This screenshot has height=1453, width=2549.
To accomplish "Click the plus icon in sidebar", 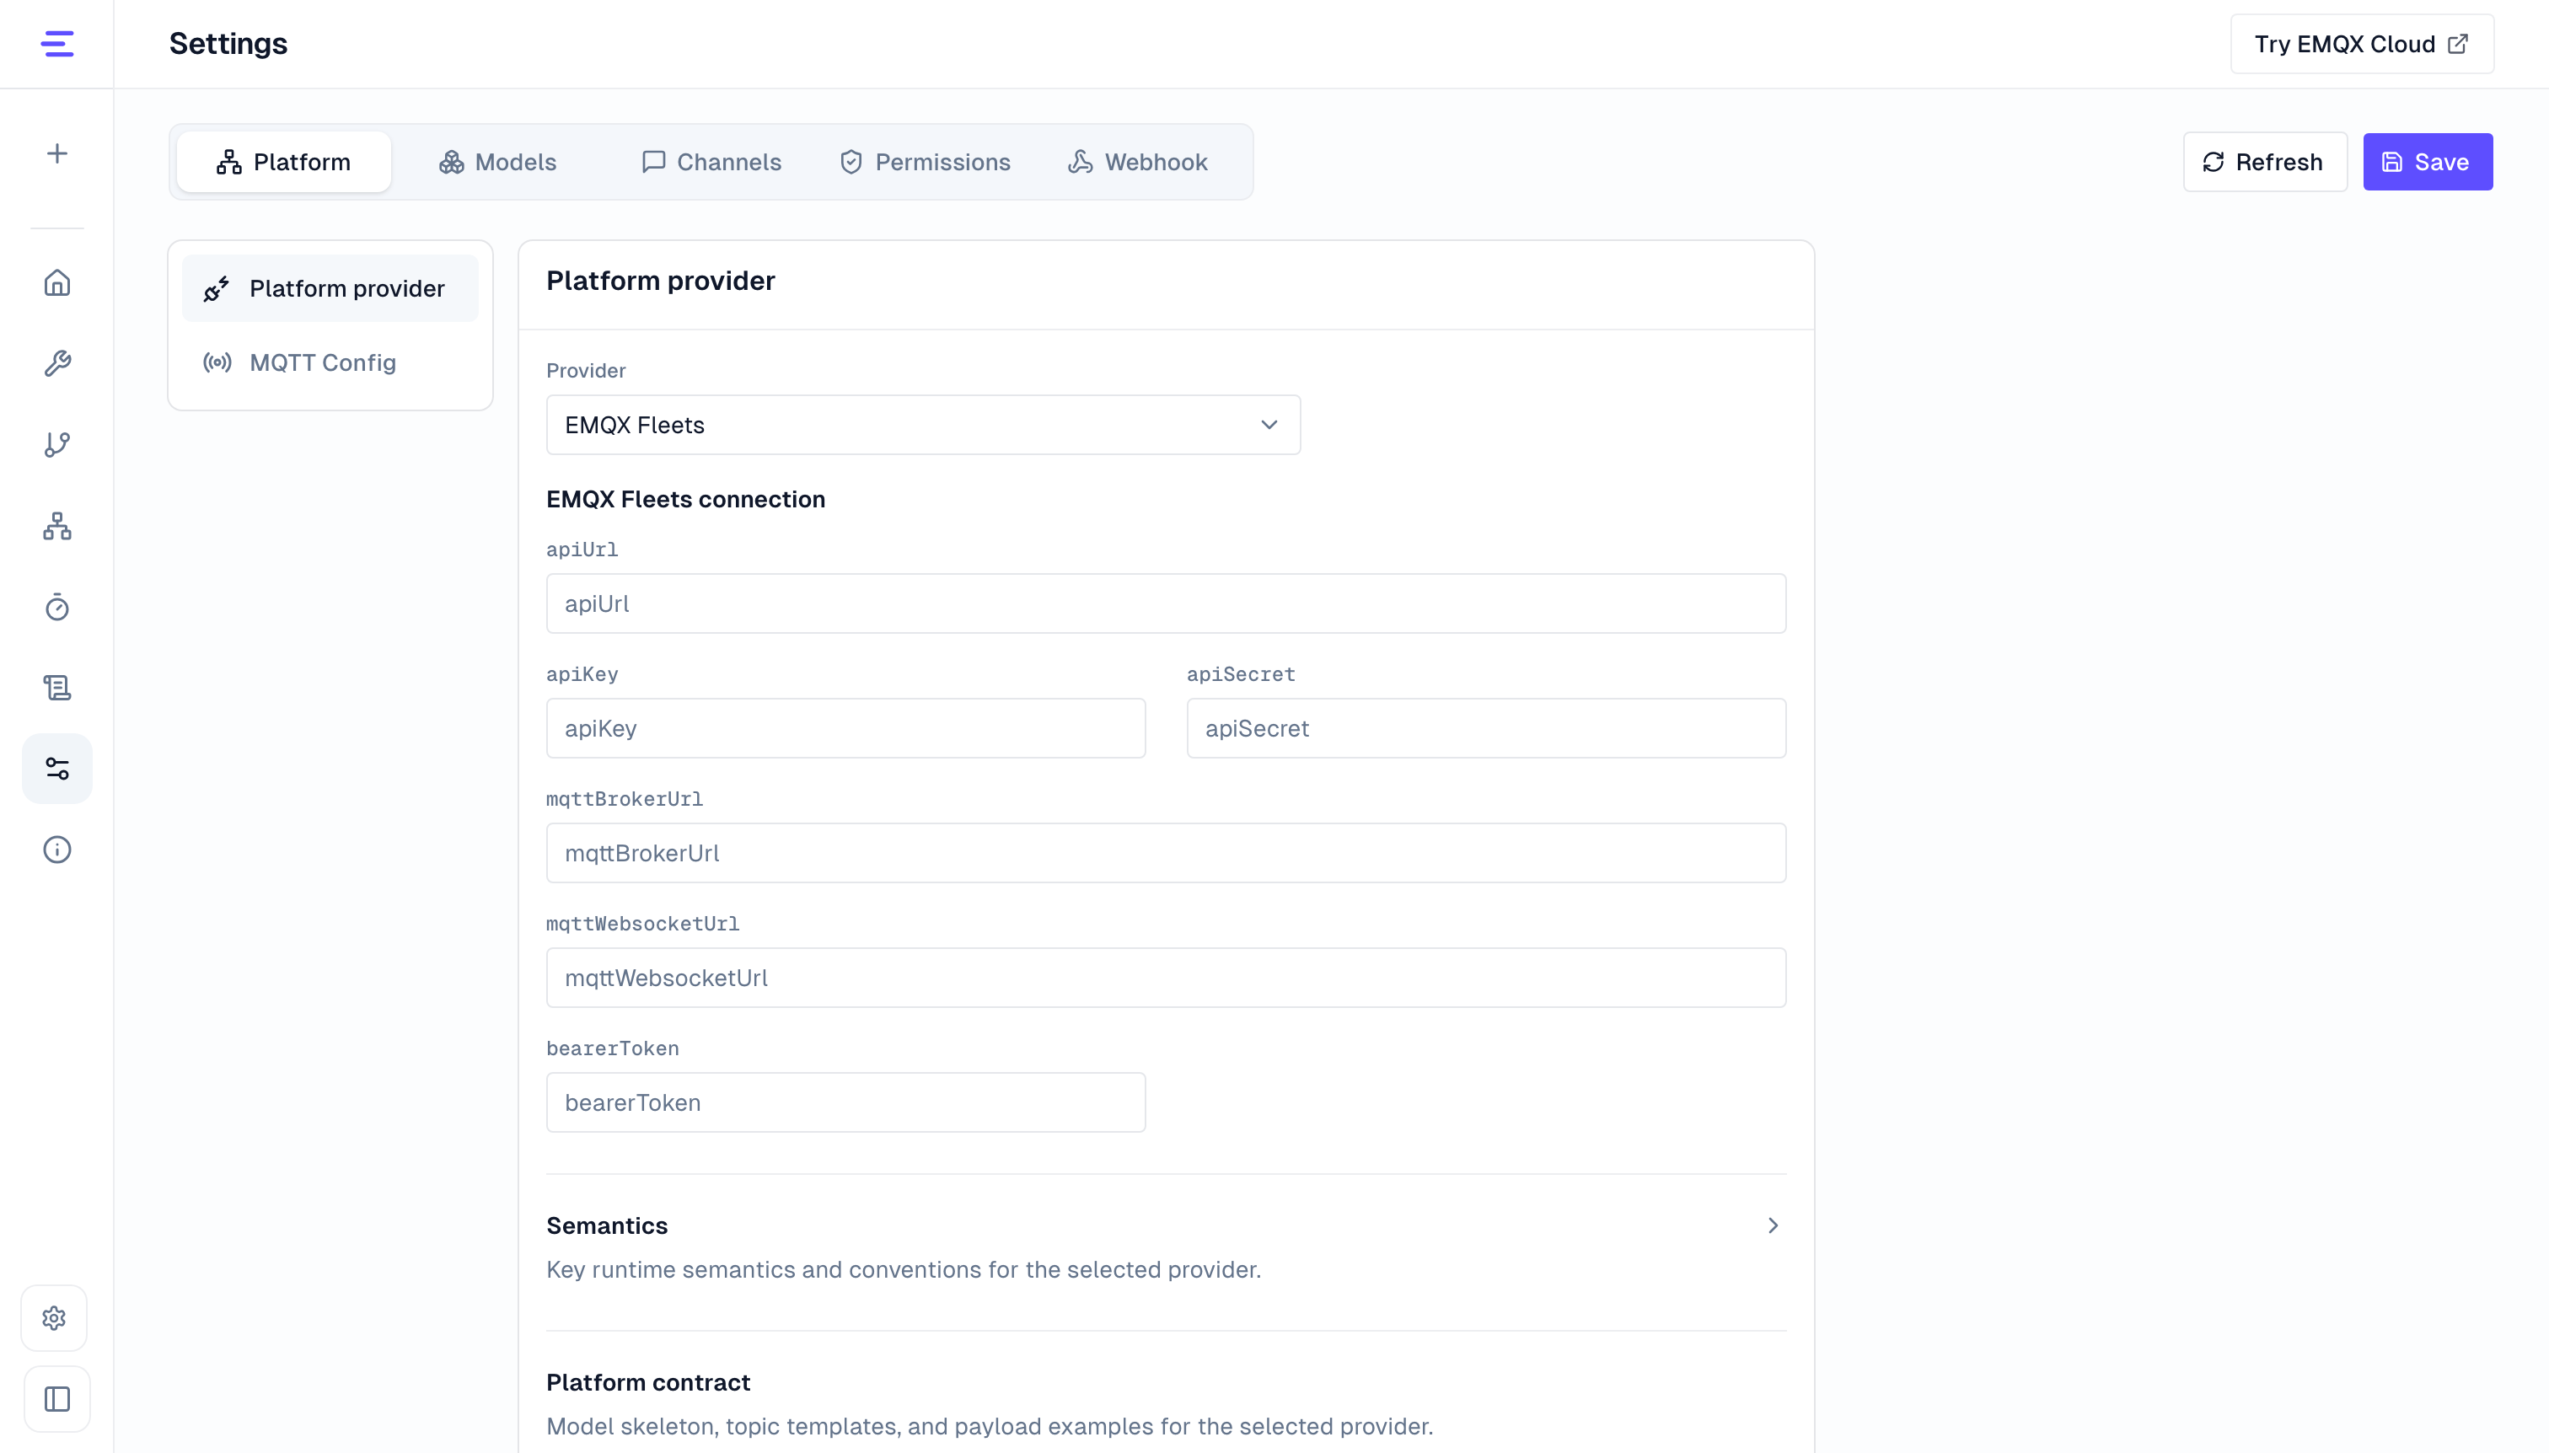I will tap(56, 153).
